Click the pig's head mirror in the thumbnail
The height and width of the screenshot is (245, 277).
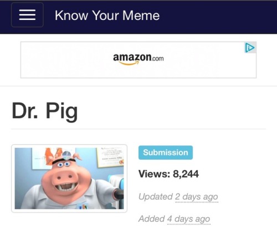click(66, 155)
